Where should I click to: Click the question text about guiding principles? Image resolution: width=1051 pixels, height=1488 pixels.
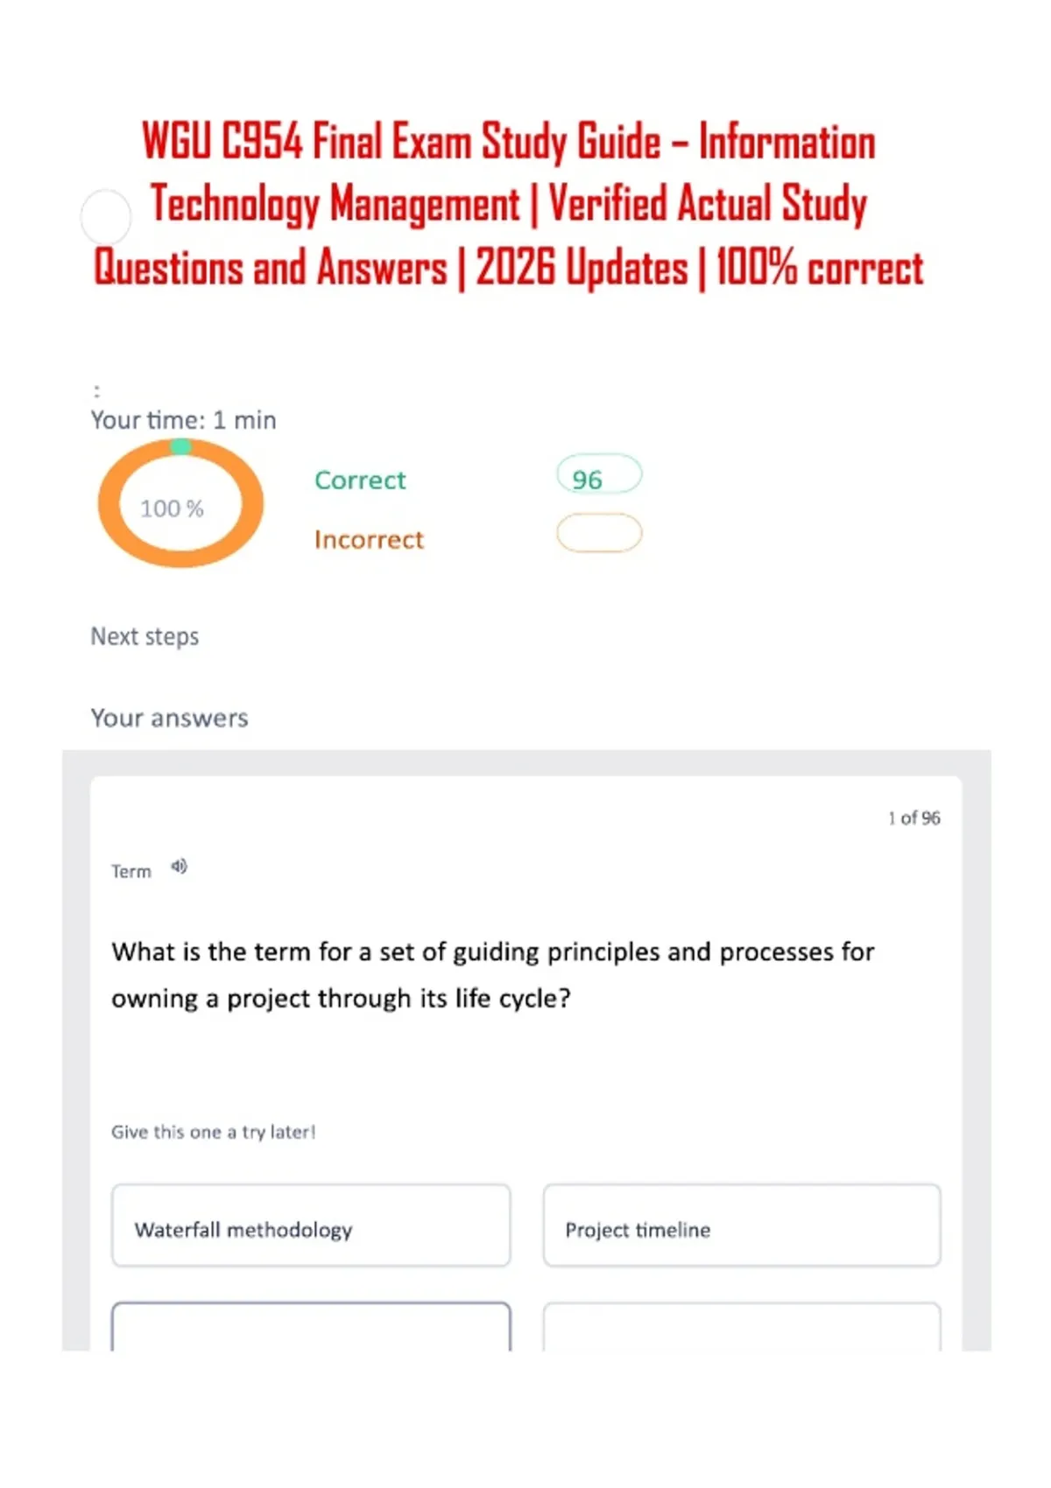click(492, 974)
